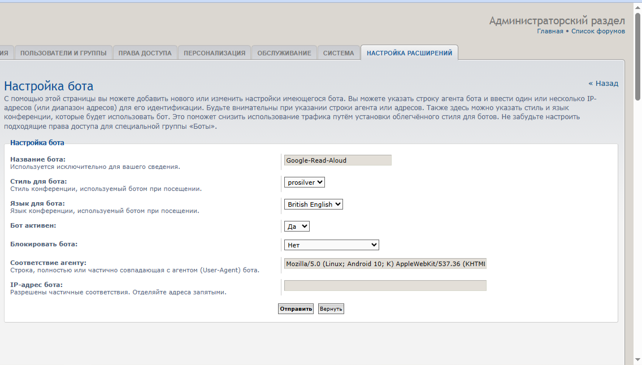This screenshot has width=642, height=365.
Task: Switch to the Права доступа tab
Action: coord(145,53)
